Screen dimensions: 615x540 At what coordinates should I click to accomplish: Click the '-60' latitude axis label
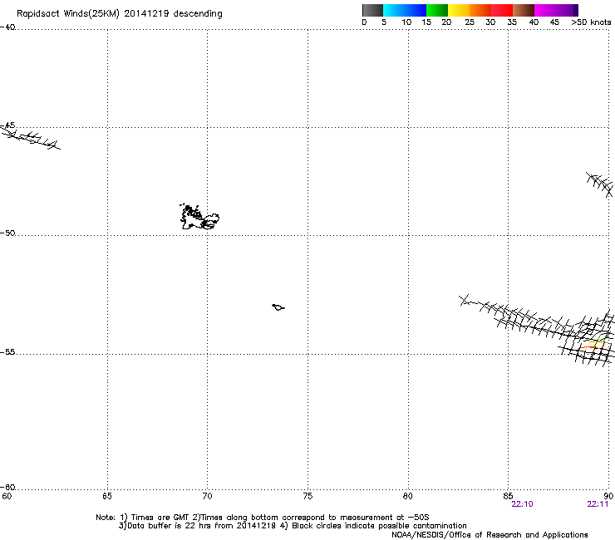click(x=7, y=488)
